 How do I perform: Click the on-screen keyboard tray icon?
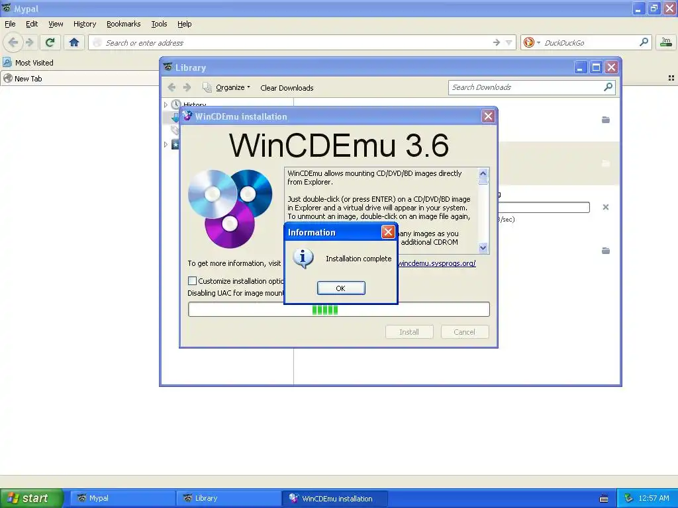point(604,499)
